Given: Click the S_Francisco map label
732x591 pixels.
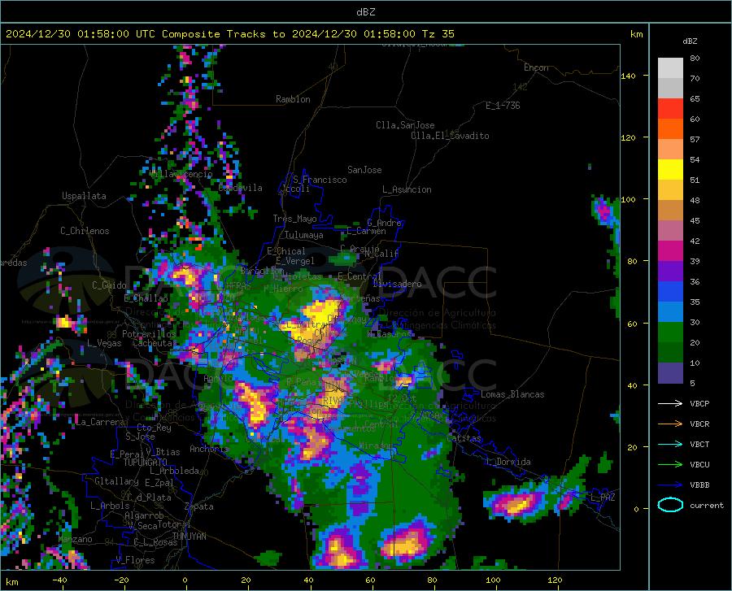Looking at the screenshot, I should (320, 180).
